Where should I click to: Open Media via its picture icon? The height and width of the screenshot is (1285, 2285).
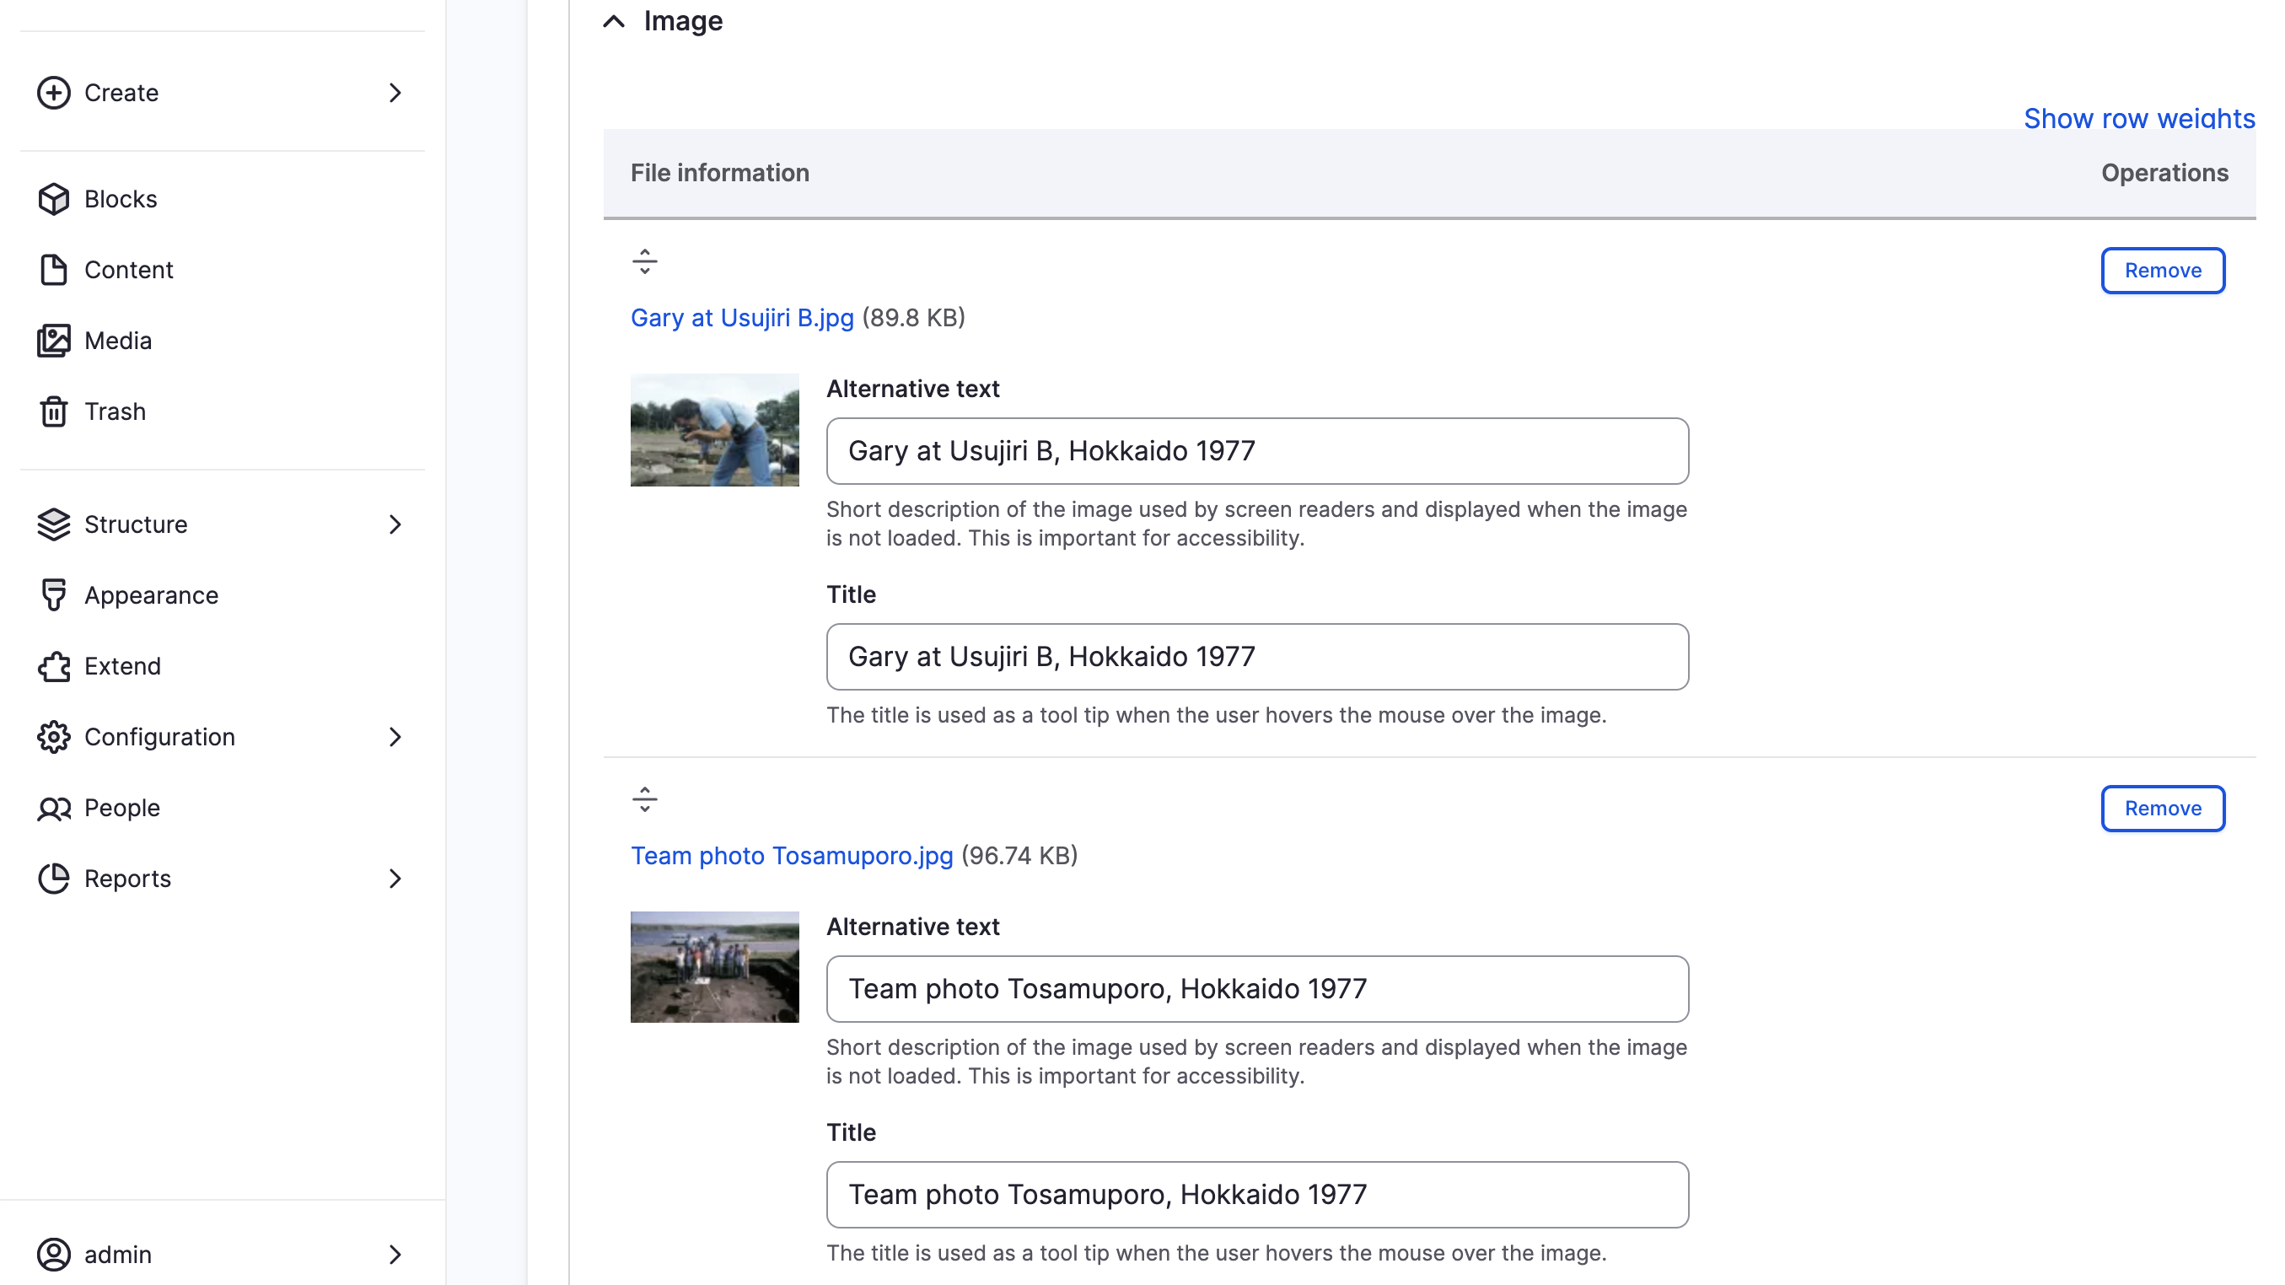click(53, 341)
